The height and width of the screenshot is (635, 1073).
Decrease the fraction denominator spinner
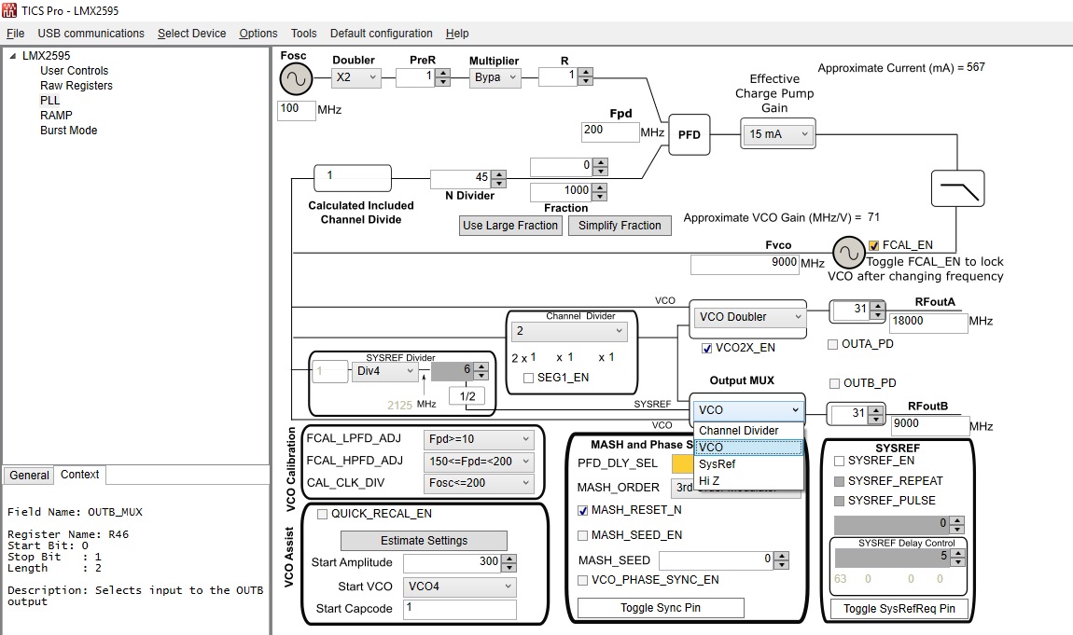pyautogui.click(x=600, y=196)
